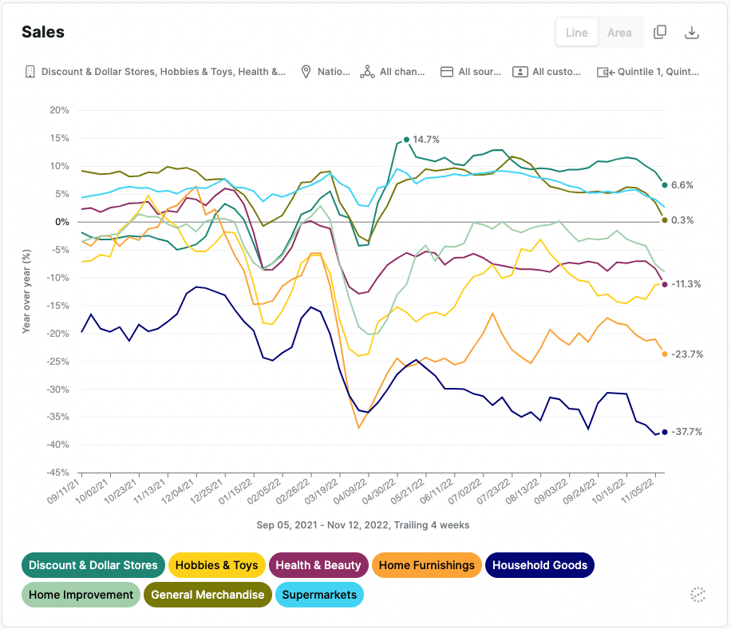Select the Line chart view
731x629 pixels.
click(x=576, y=32)
